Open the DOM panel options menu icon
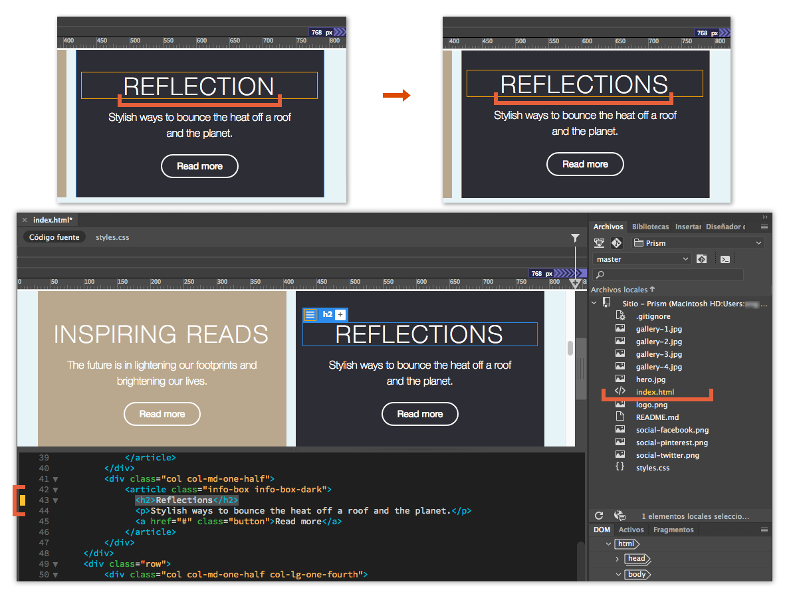789x598 pixels. click(764, 530)
